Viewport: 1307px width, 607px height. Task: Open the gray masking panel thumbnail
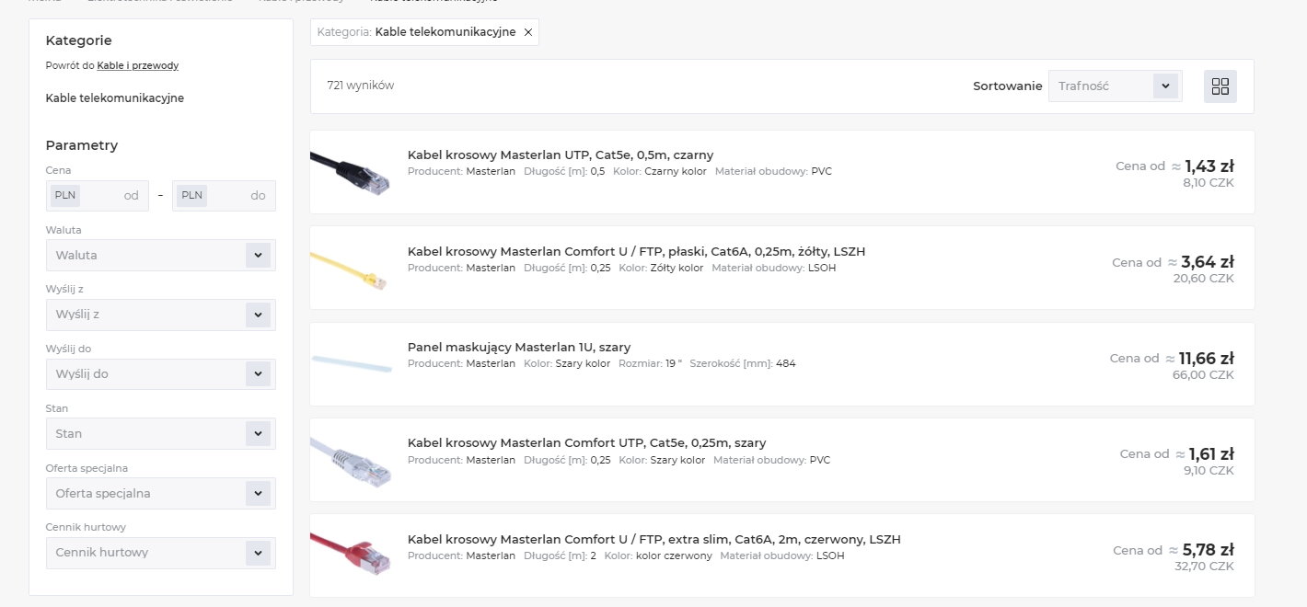[x=351, y=363]
